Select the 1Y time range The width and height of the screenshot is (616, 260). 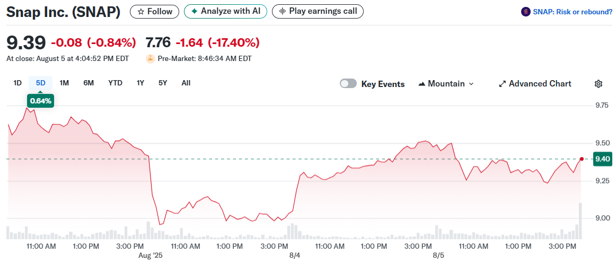click(140, 83)
